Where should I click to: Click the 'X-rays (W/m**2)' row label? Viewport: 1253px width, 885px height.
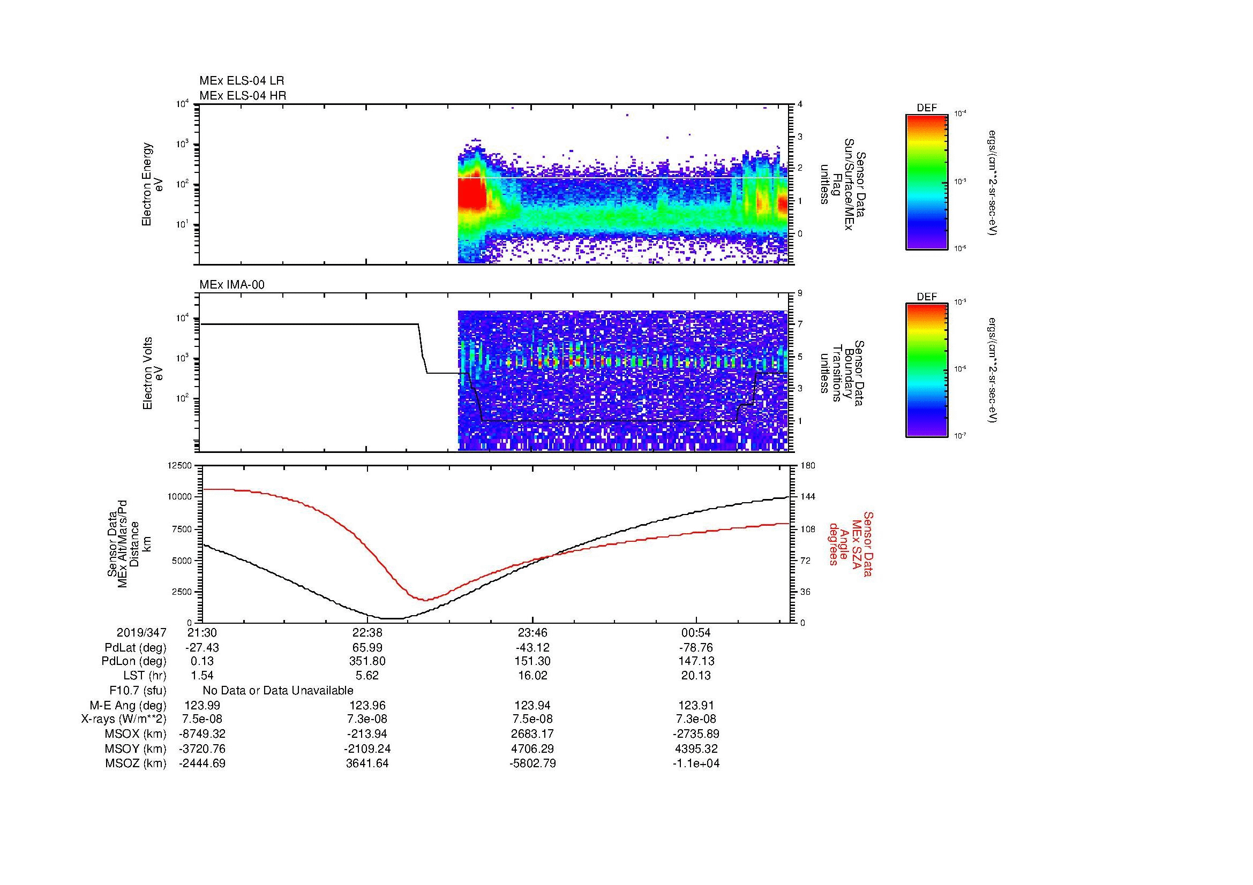[x=124, y=720]
